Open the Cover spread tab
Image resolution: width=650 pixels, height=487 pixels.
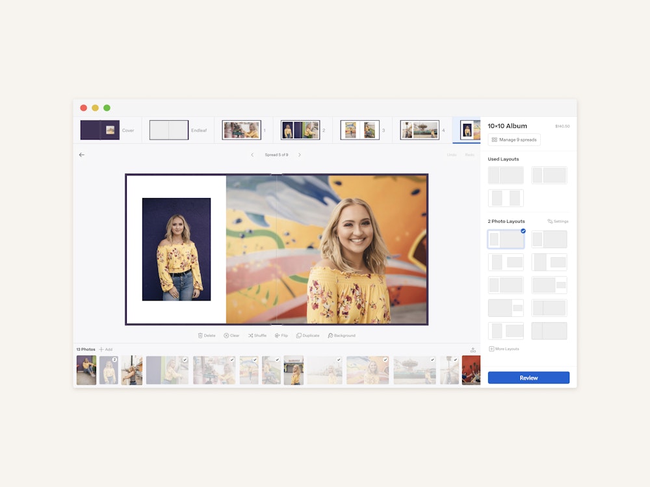coord(107,130)
